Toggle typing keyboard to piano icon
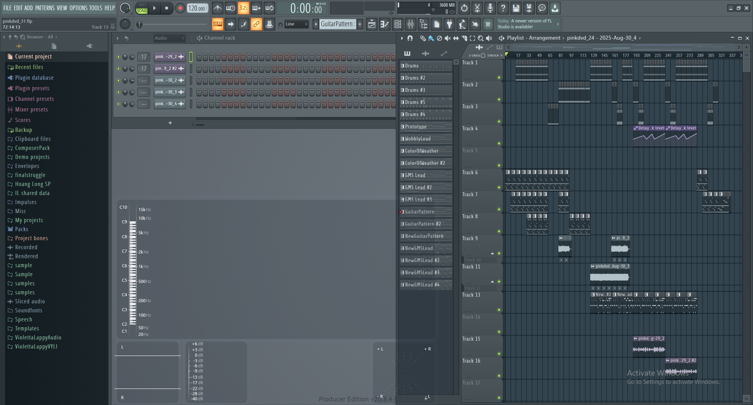 click(217, 24)
